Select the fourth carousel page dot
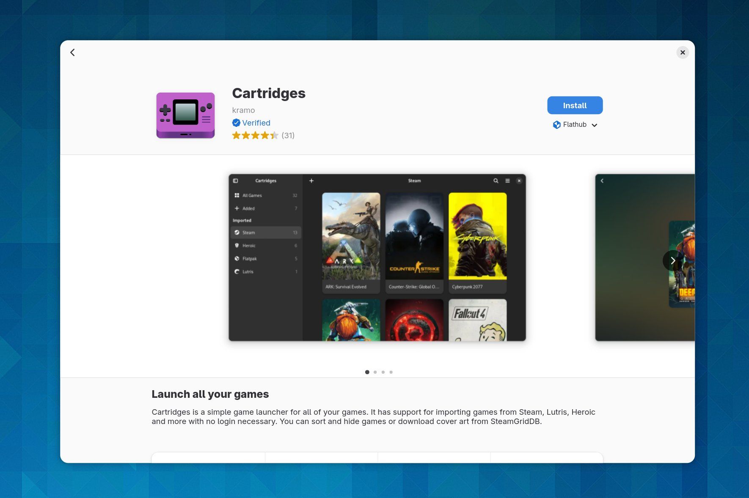749x498 pixels. click(391, 372)
